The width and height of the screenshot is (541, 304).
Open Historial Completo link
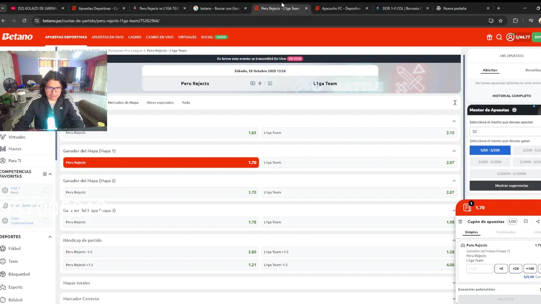511,96
